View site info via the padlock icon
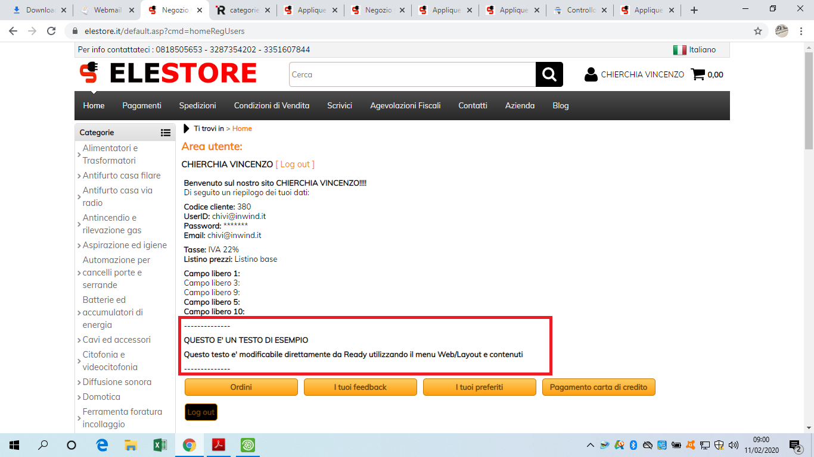This screenshot has height=457, width=814. pos(75,31)
